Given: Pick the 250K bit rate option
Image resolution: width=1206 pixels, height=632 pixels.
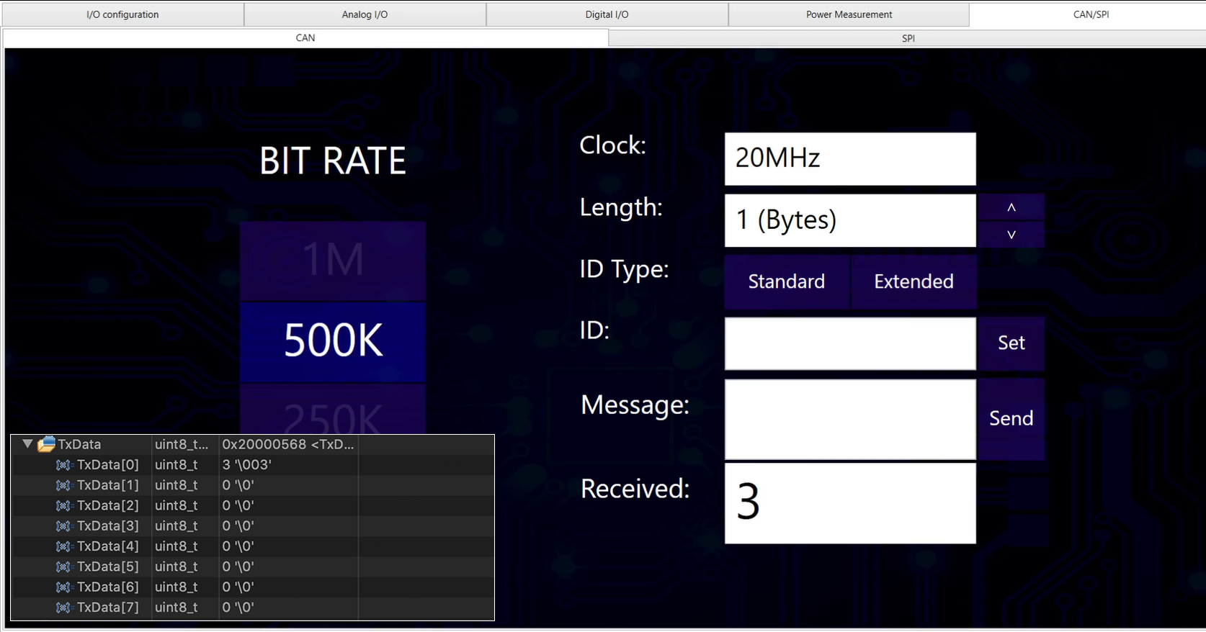Looking at the screenshot, I should pos(333,412).
